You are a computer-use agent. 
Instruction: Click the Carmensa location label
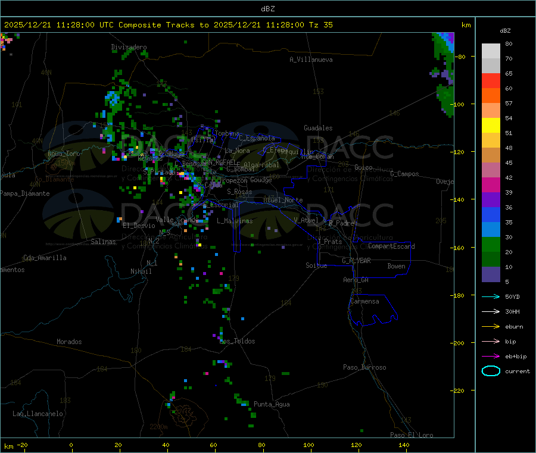click(x=364, y=301)
